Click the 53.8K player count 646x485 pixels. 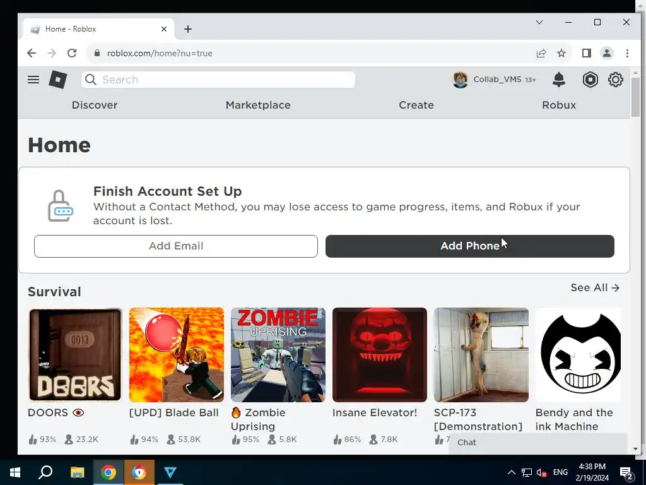[x=184, y=440]
